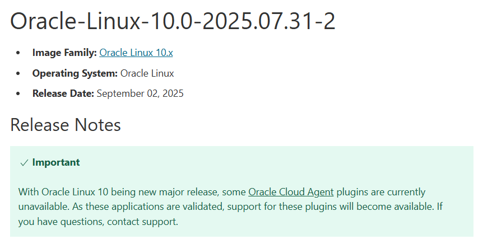
Task: Click the September 02, 2025 date text
Action: pos(140,93)
